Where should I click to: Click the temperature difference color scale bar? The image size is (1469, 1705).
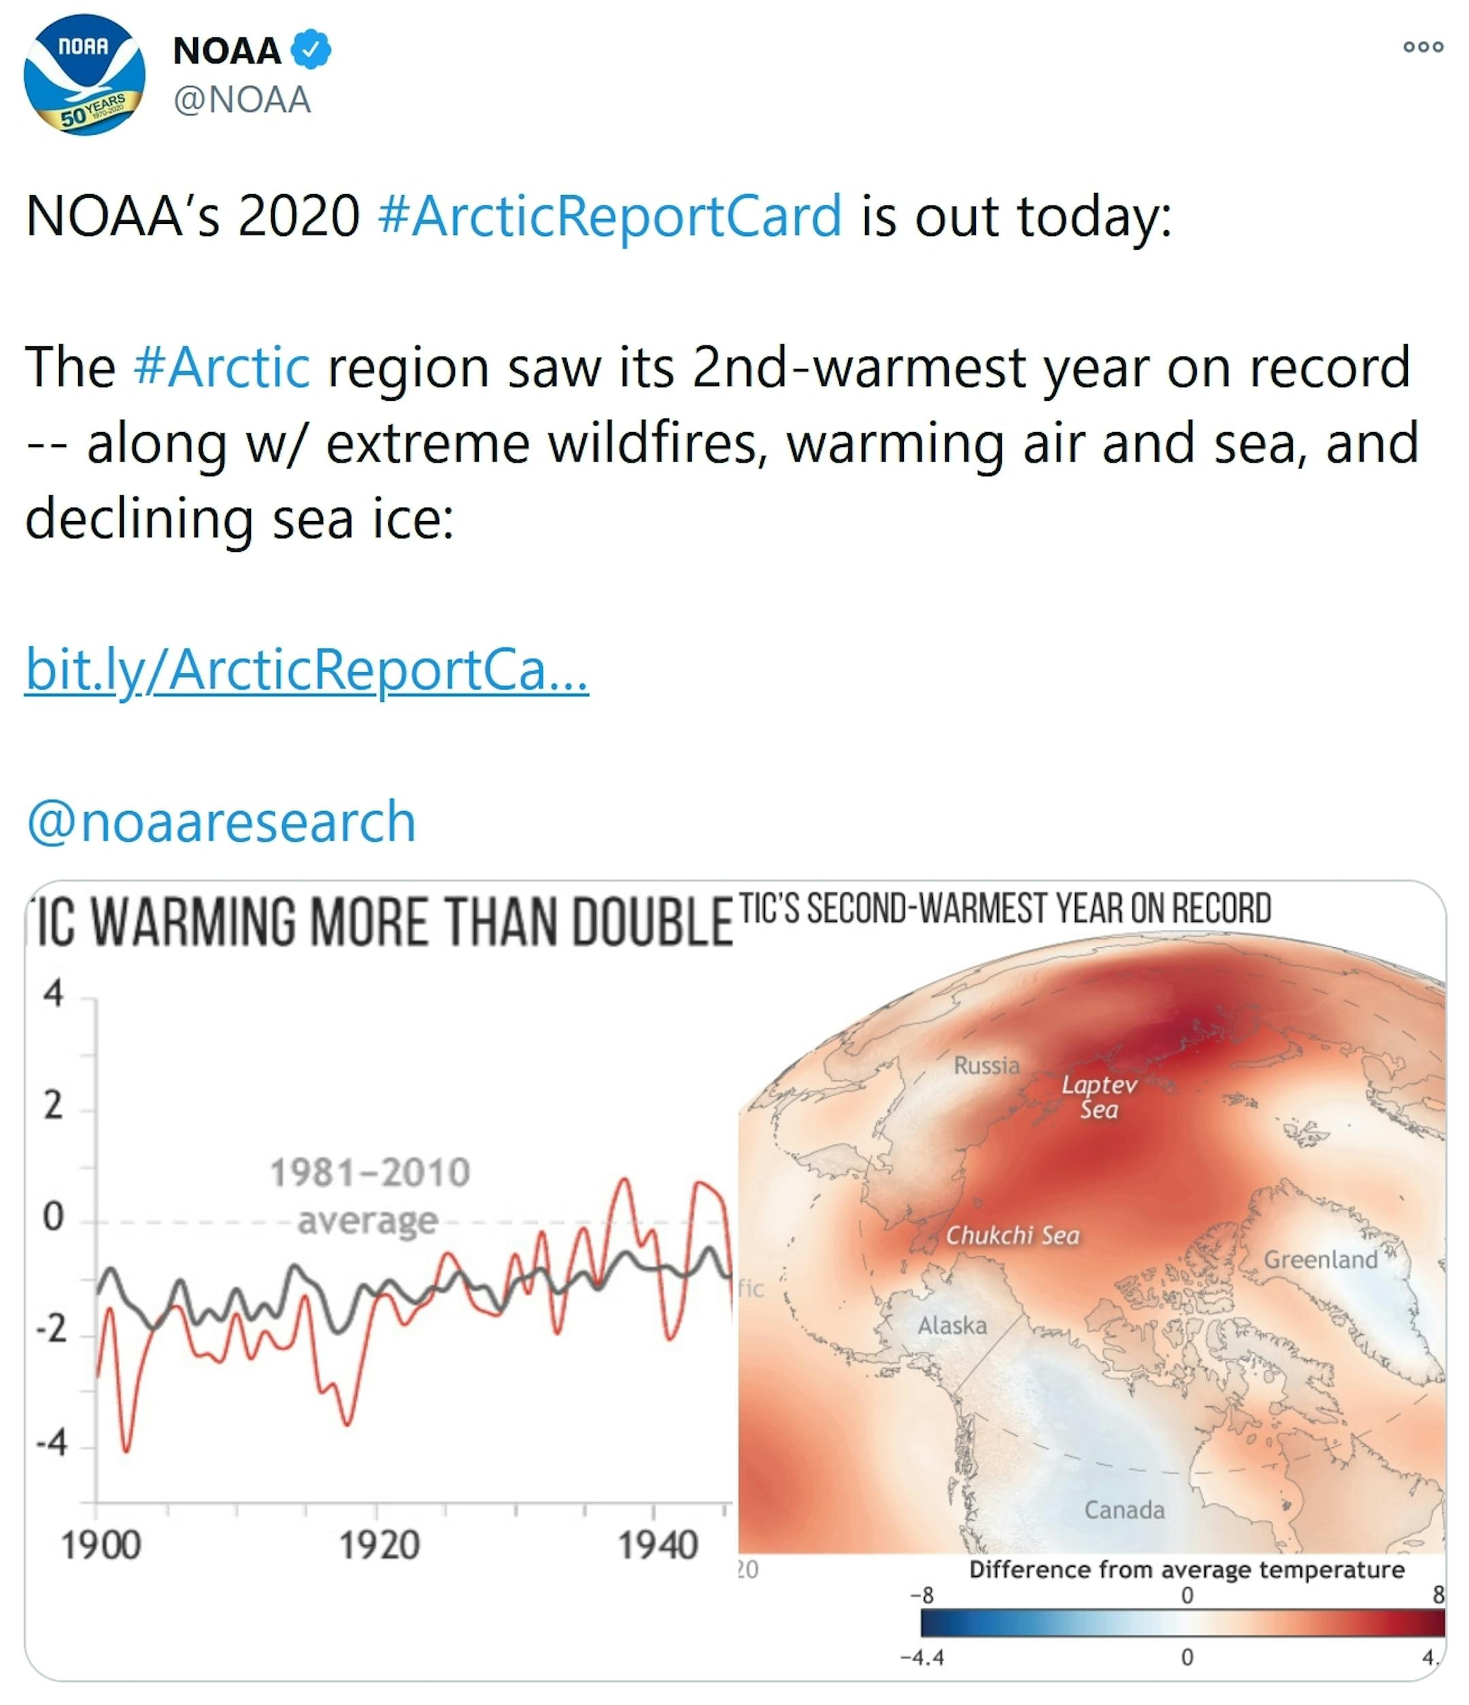pyautogui.click(x=1182, y=1623)
